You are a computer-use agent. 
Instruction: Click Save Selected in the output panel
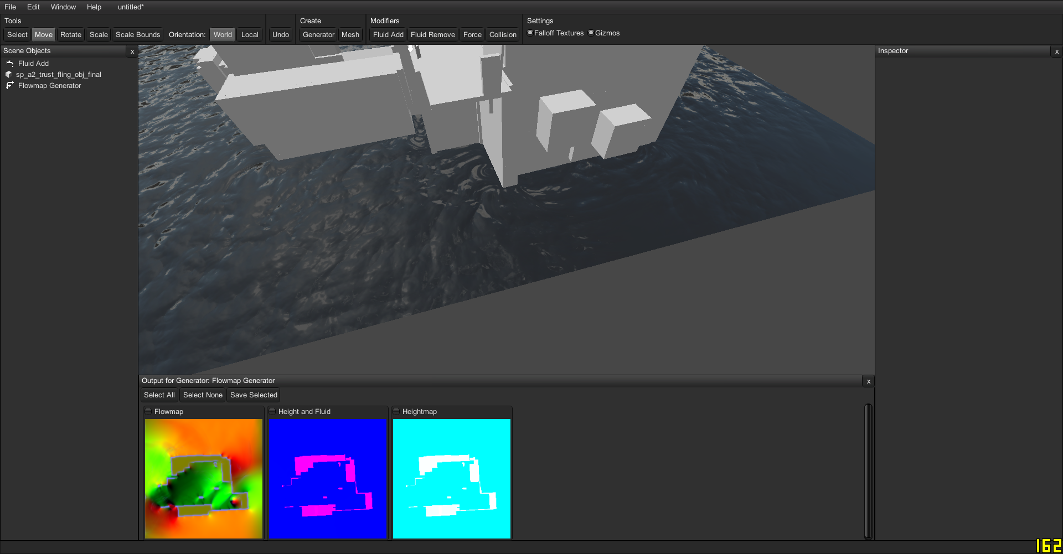point(254,395)
